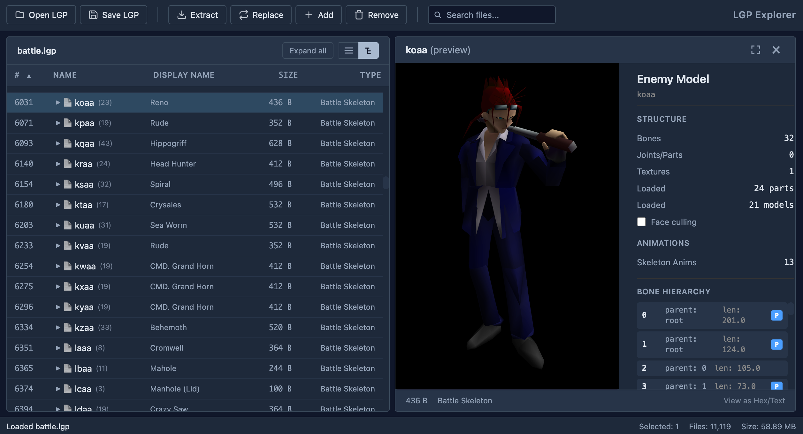Click the file list scrollbar thumb

coord(386,182)
